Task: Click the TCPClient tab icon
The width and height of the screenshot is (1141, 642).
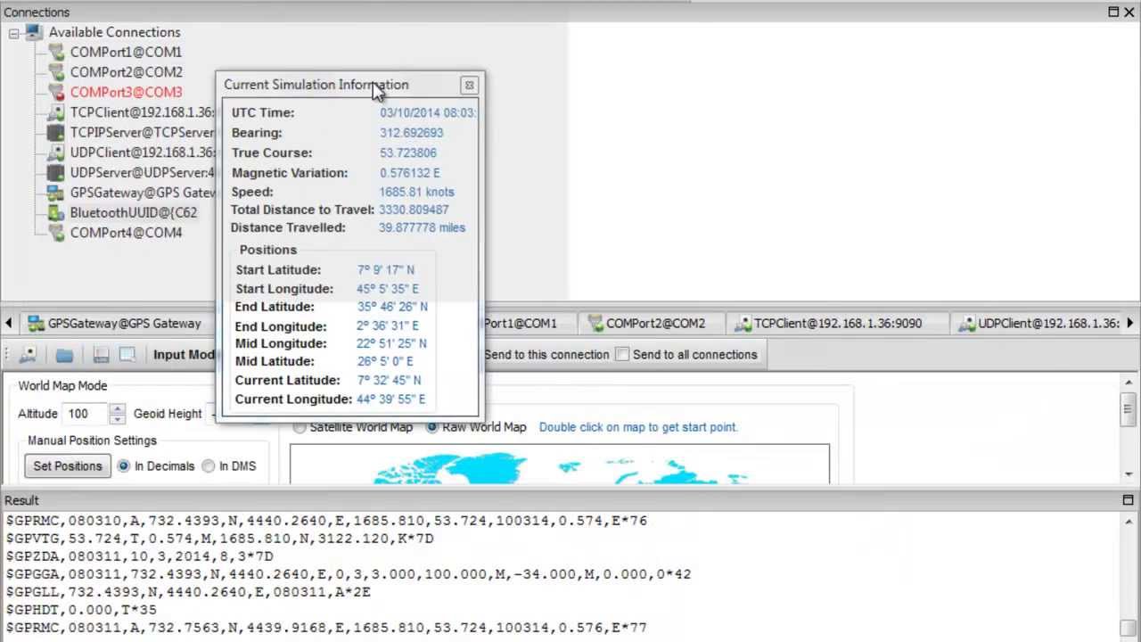Action: click(743, 323)
